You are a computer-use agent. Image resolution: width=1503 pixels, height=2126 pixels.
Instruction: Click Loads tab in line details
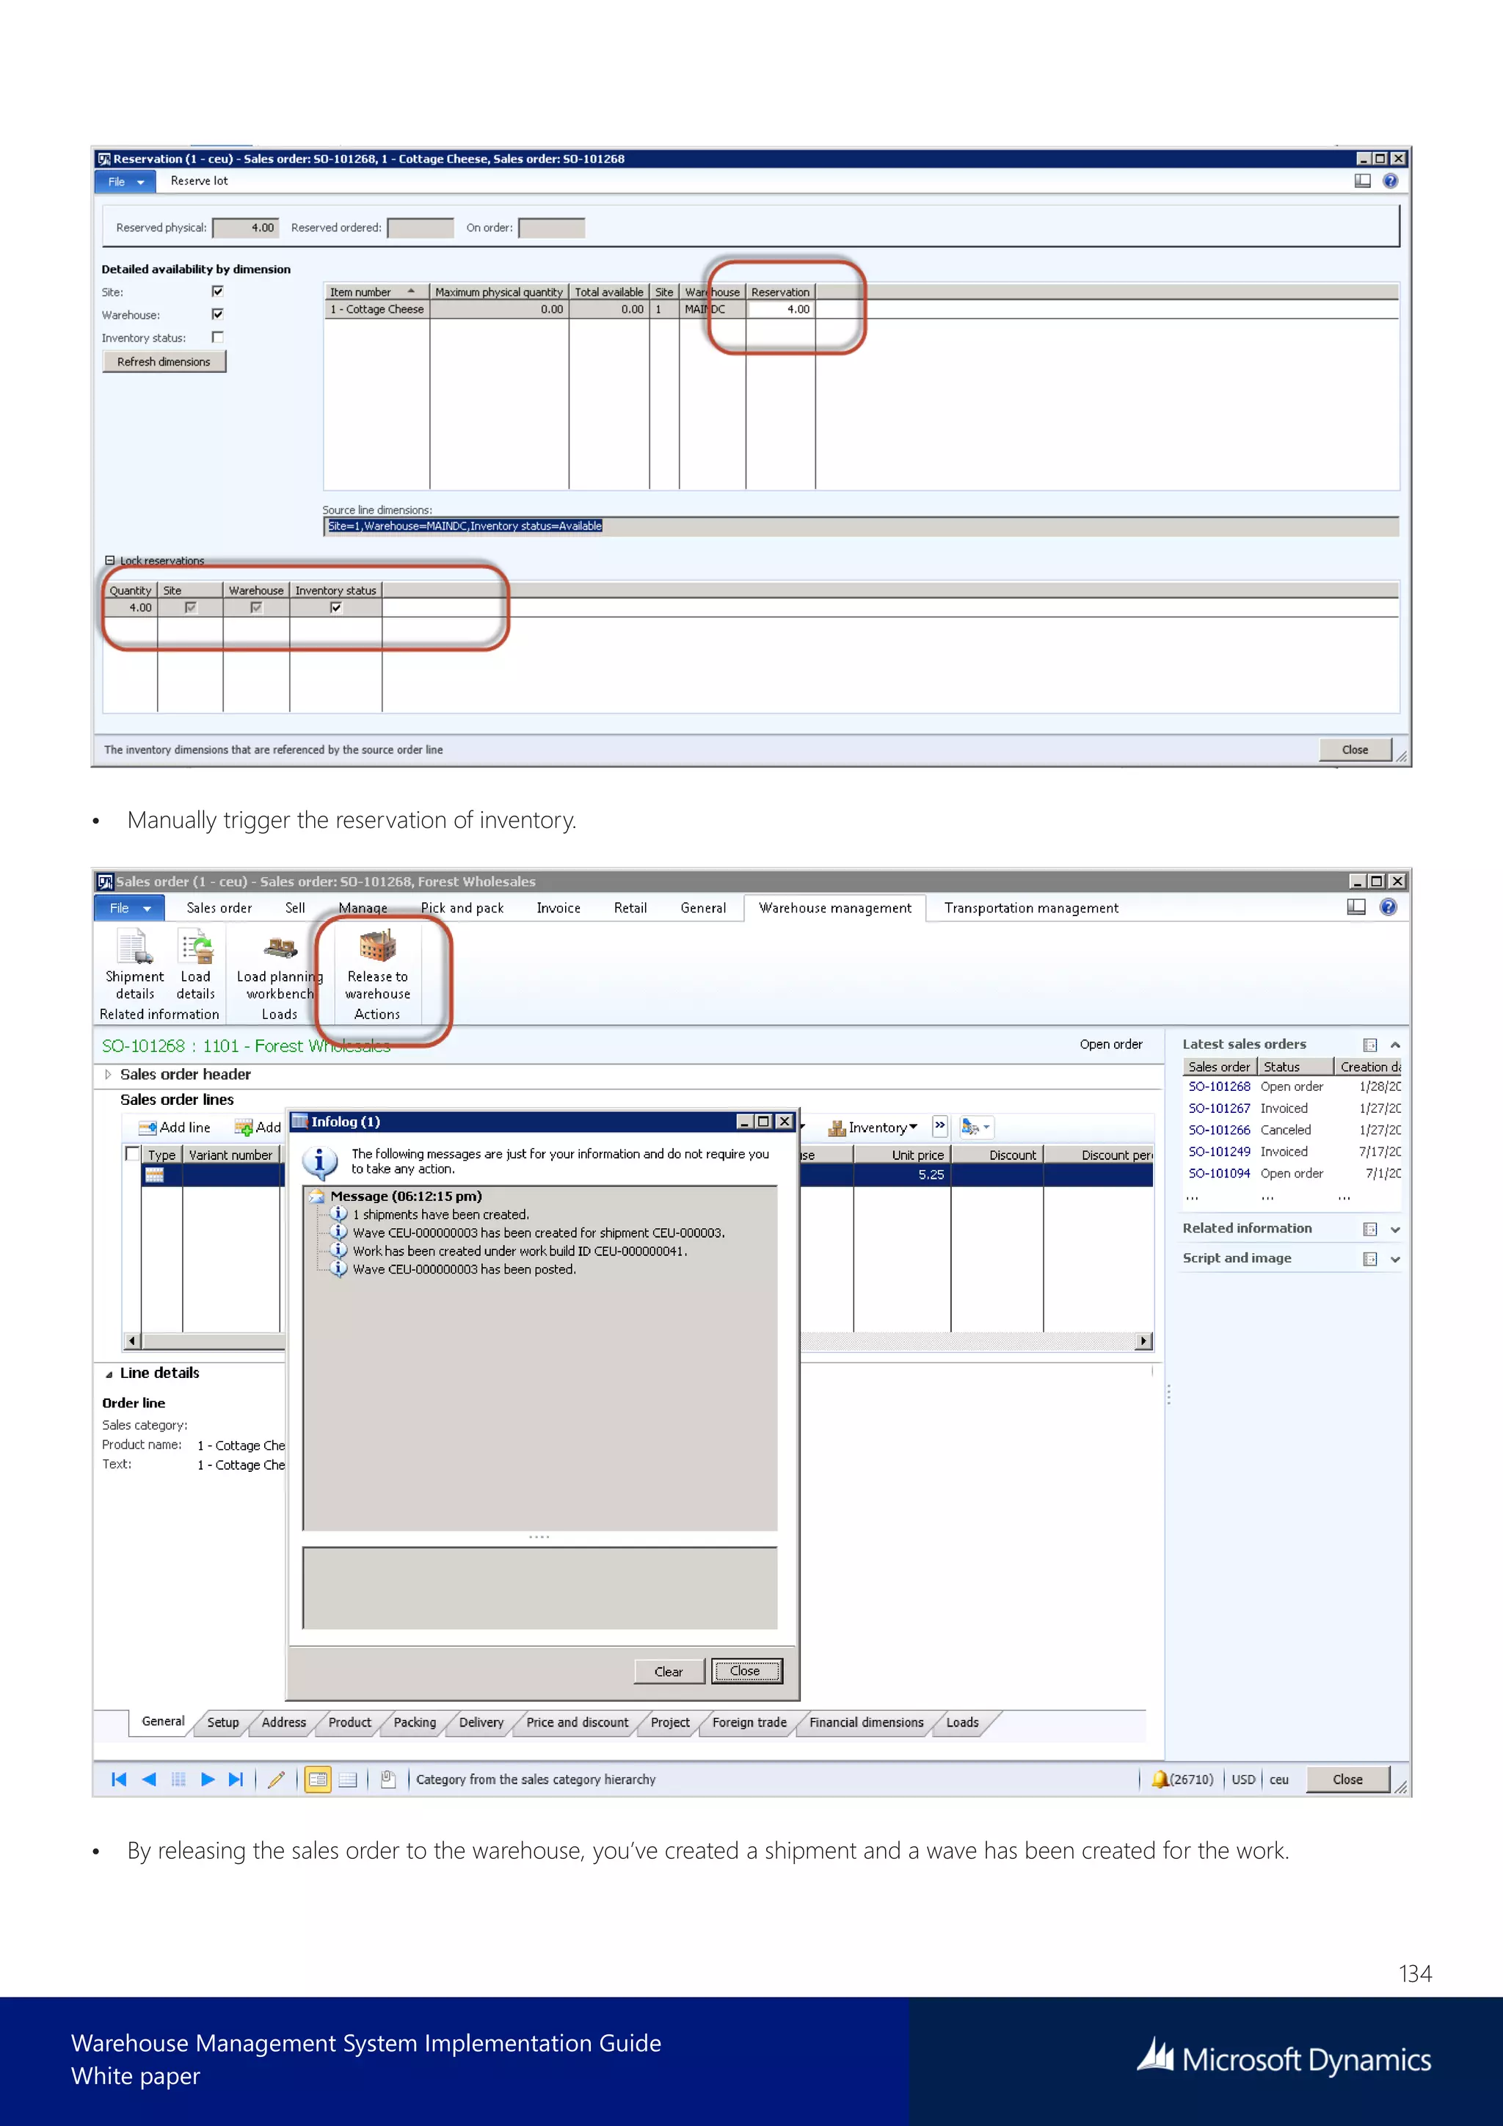click(963, 1722)
